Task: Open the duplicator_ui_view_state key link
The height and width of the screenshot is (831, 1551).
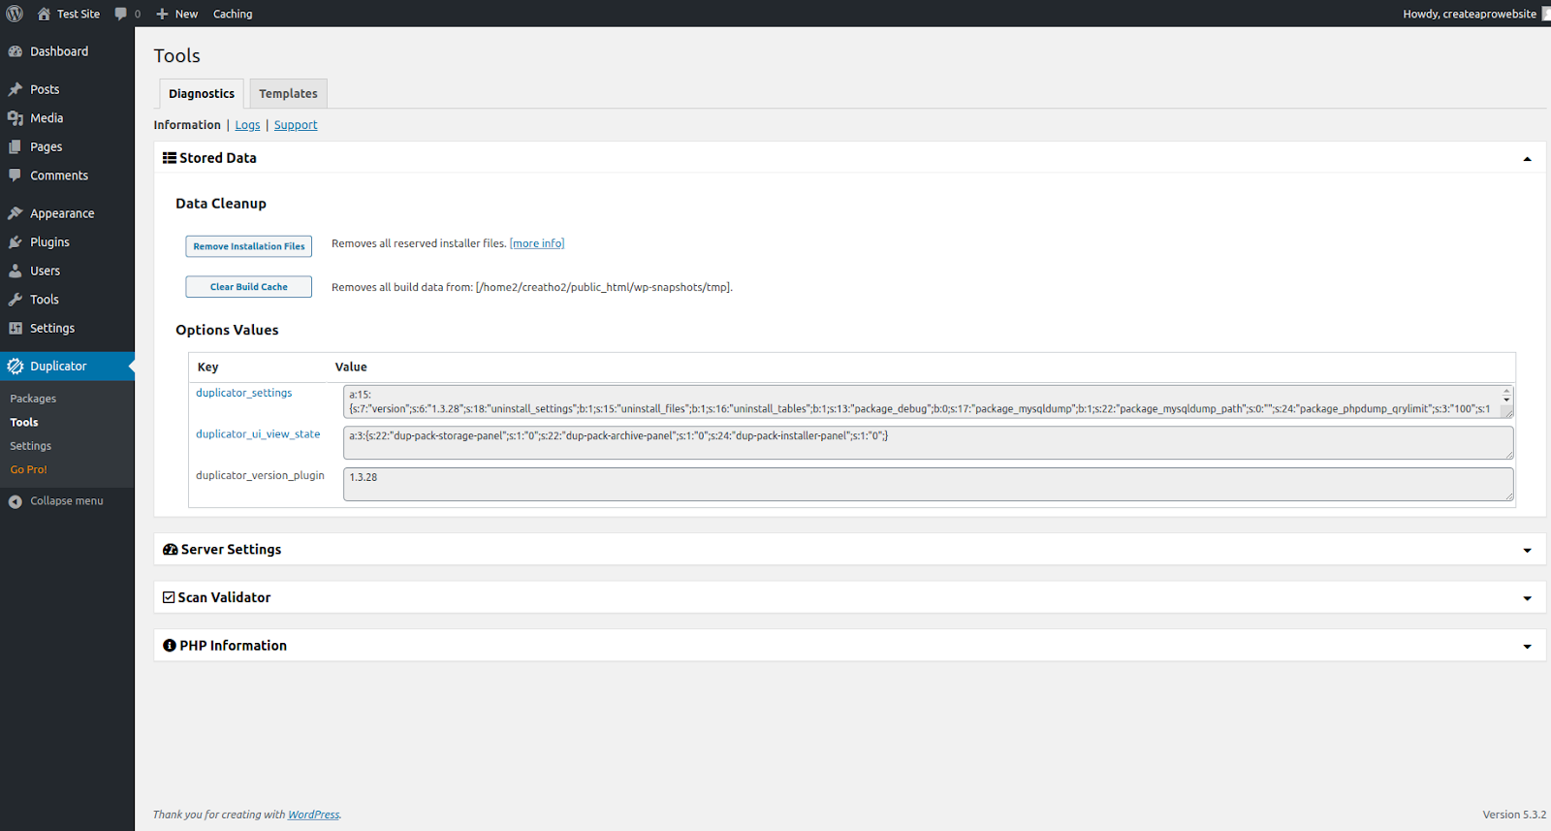Action: 258,434
